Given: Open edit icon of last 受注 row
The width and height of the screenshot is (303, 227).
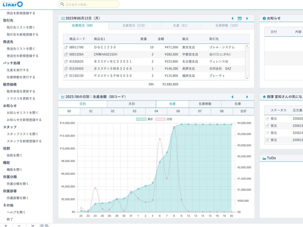Looking at the screenshot, I should coord(267,140).
